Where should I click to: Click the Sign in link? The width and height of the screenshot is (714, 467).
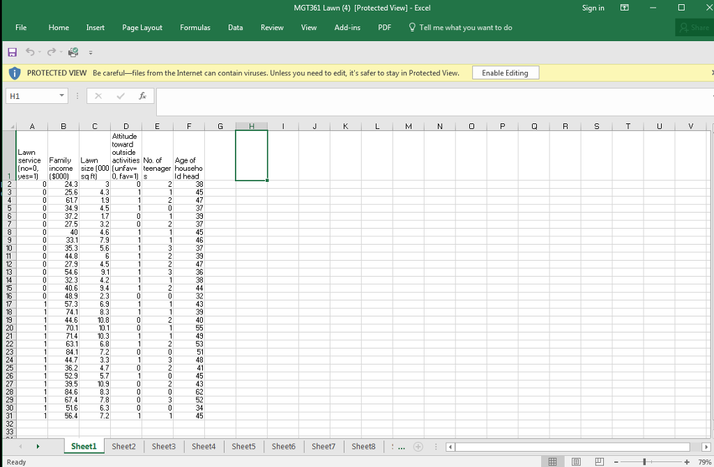coord(593,8)
